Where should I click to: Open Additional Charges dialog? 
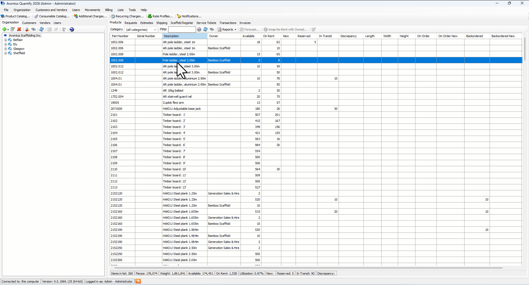(90, 16)
